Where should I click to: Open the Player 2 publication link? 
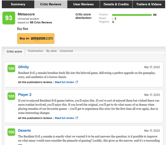tap(25, 95)
